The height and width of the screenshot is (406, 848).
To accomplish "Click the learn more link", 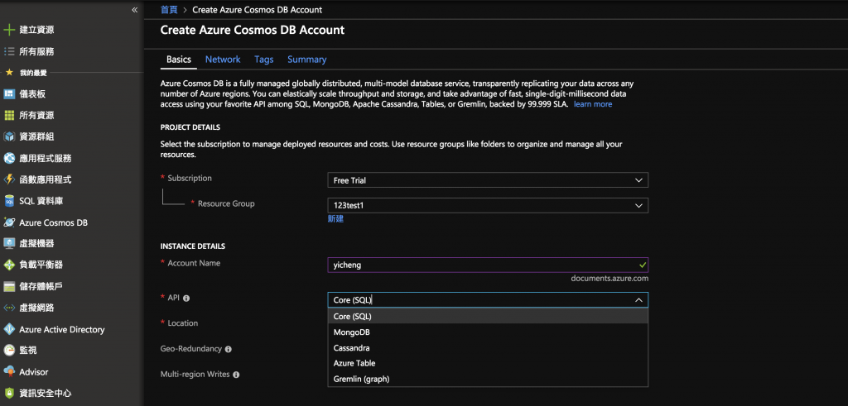I will coord(593,104).
